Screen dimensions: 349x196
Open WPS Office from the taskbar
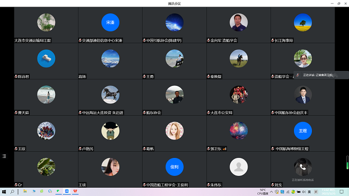pyautogui.click(x=75, y=191)
